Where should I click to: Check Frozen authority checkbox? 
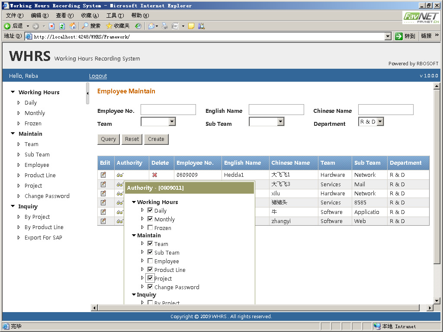[150, 227]
